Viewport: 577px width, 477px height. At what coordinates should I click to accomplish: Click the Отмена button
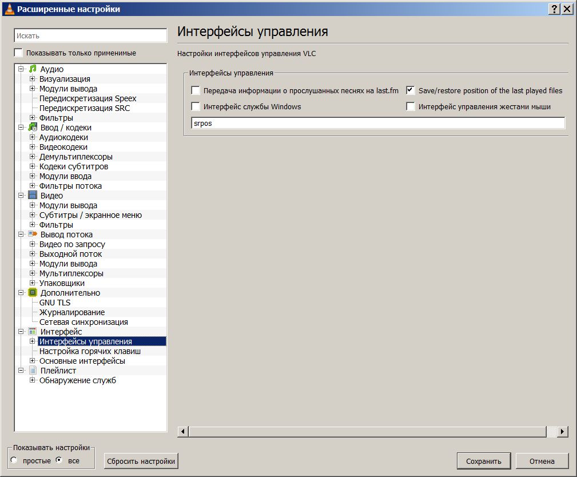point(542,461)
